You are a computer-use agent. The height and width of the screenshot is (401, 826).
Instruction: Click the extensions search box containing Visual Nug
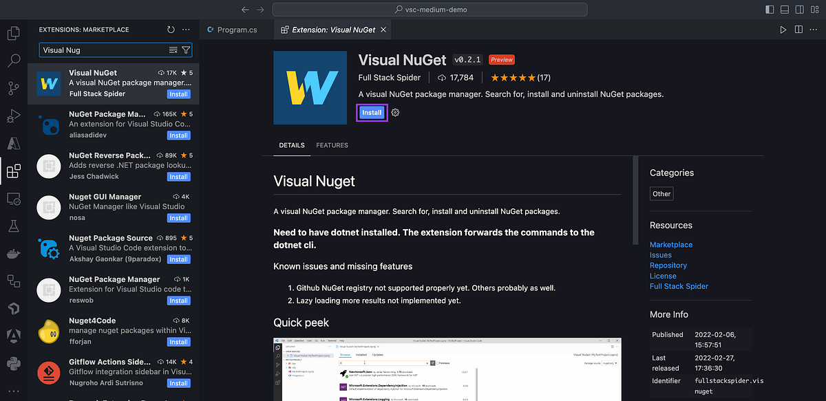tap(103, 50)
